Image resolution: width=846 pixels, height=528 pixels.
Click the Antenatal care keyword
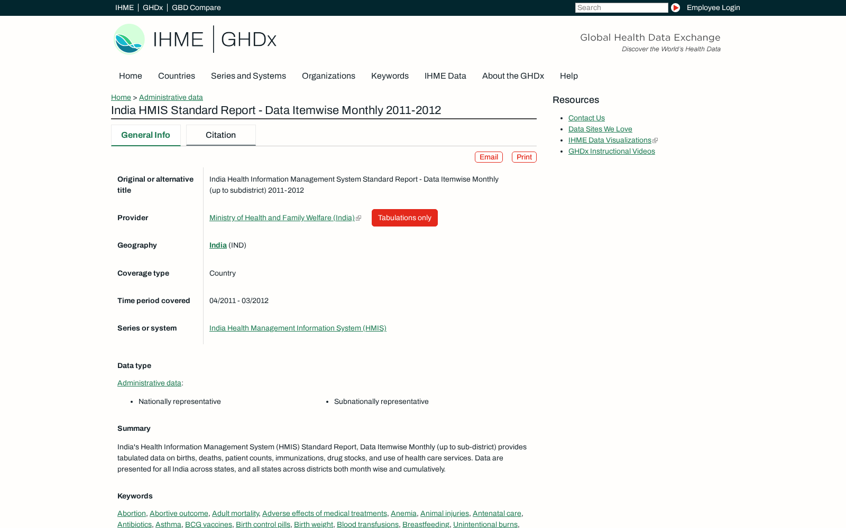497,513
